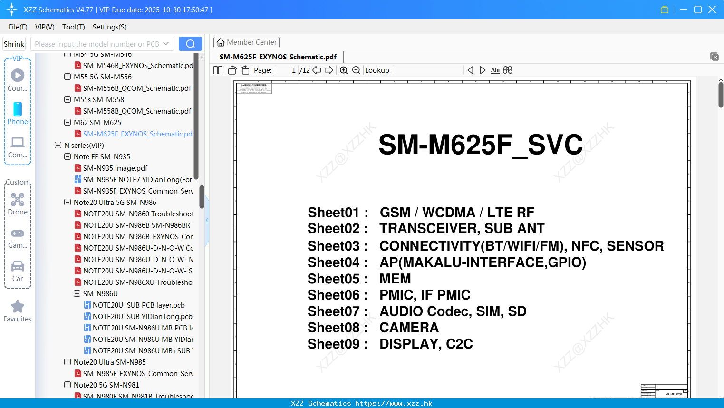Open SM-N985F_EXYNOS_Common_Serv file
Image resolution: width=724 pixels, height=408 pixels.
[134, 373]
